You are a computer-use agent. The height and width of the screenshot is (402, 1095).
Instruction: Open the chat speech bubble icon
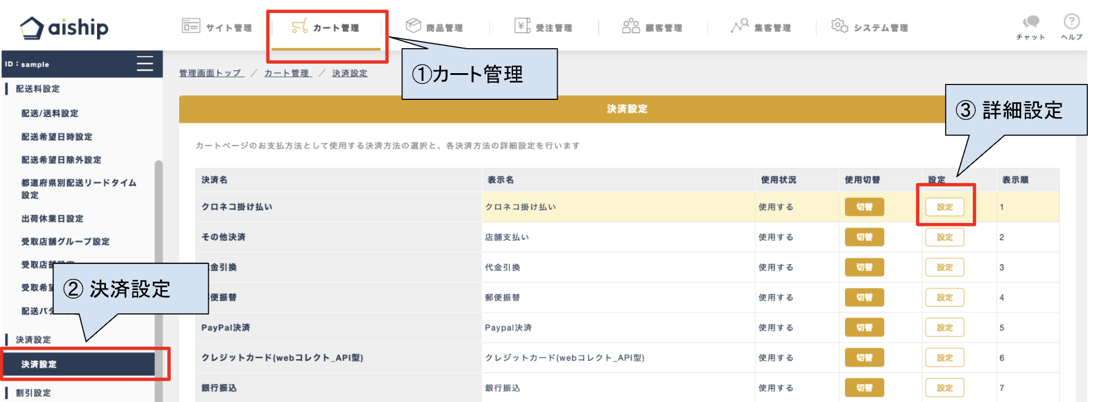[x=1031, y=23]
